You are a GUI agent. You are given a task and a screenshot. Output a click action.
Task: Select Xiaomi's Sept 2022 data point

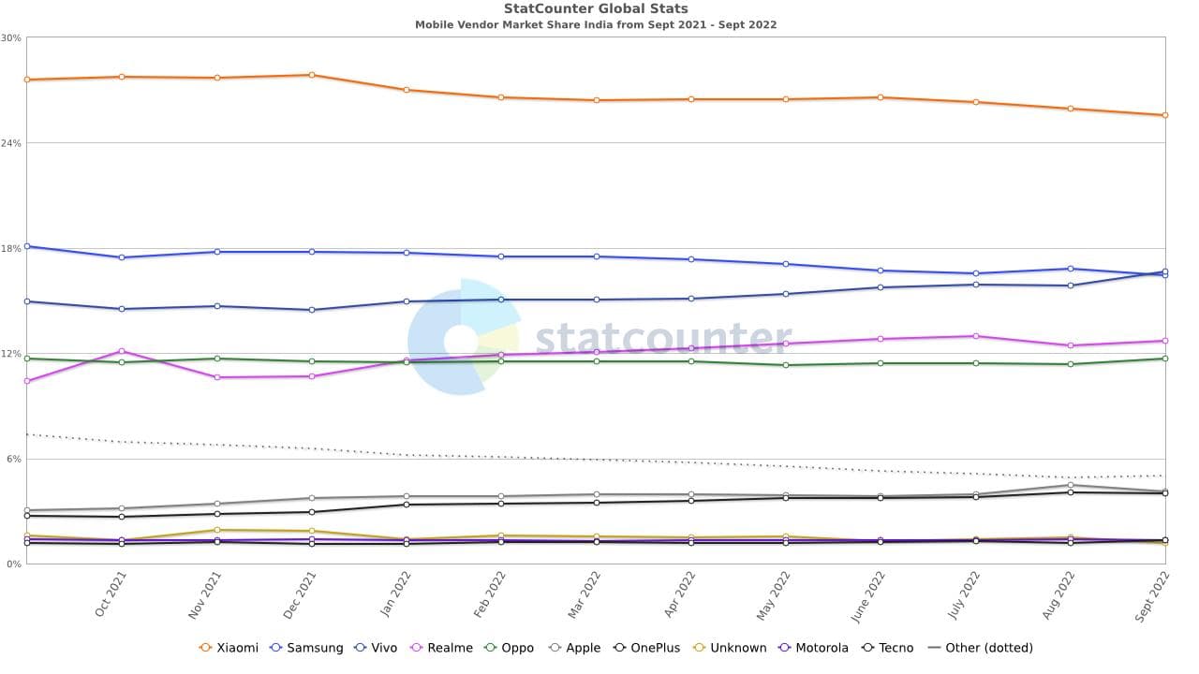coord(1165,115)
